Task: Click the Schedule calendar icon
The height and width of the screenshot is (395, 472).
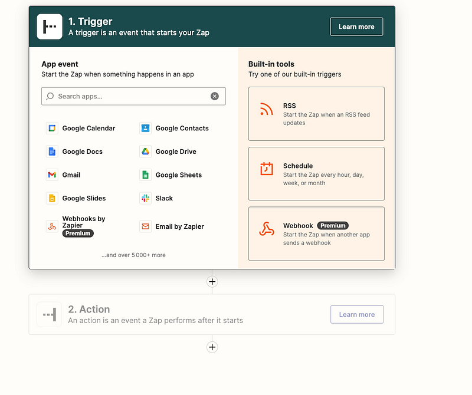Action: (x=267, y=169)
